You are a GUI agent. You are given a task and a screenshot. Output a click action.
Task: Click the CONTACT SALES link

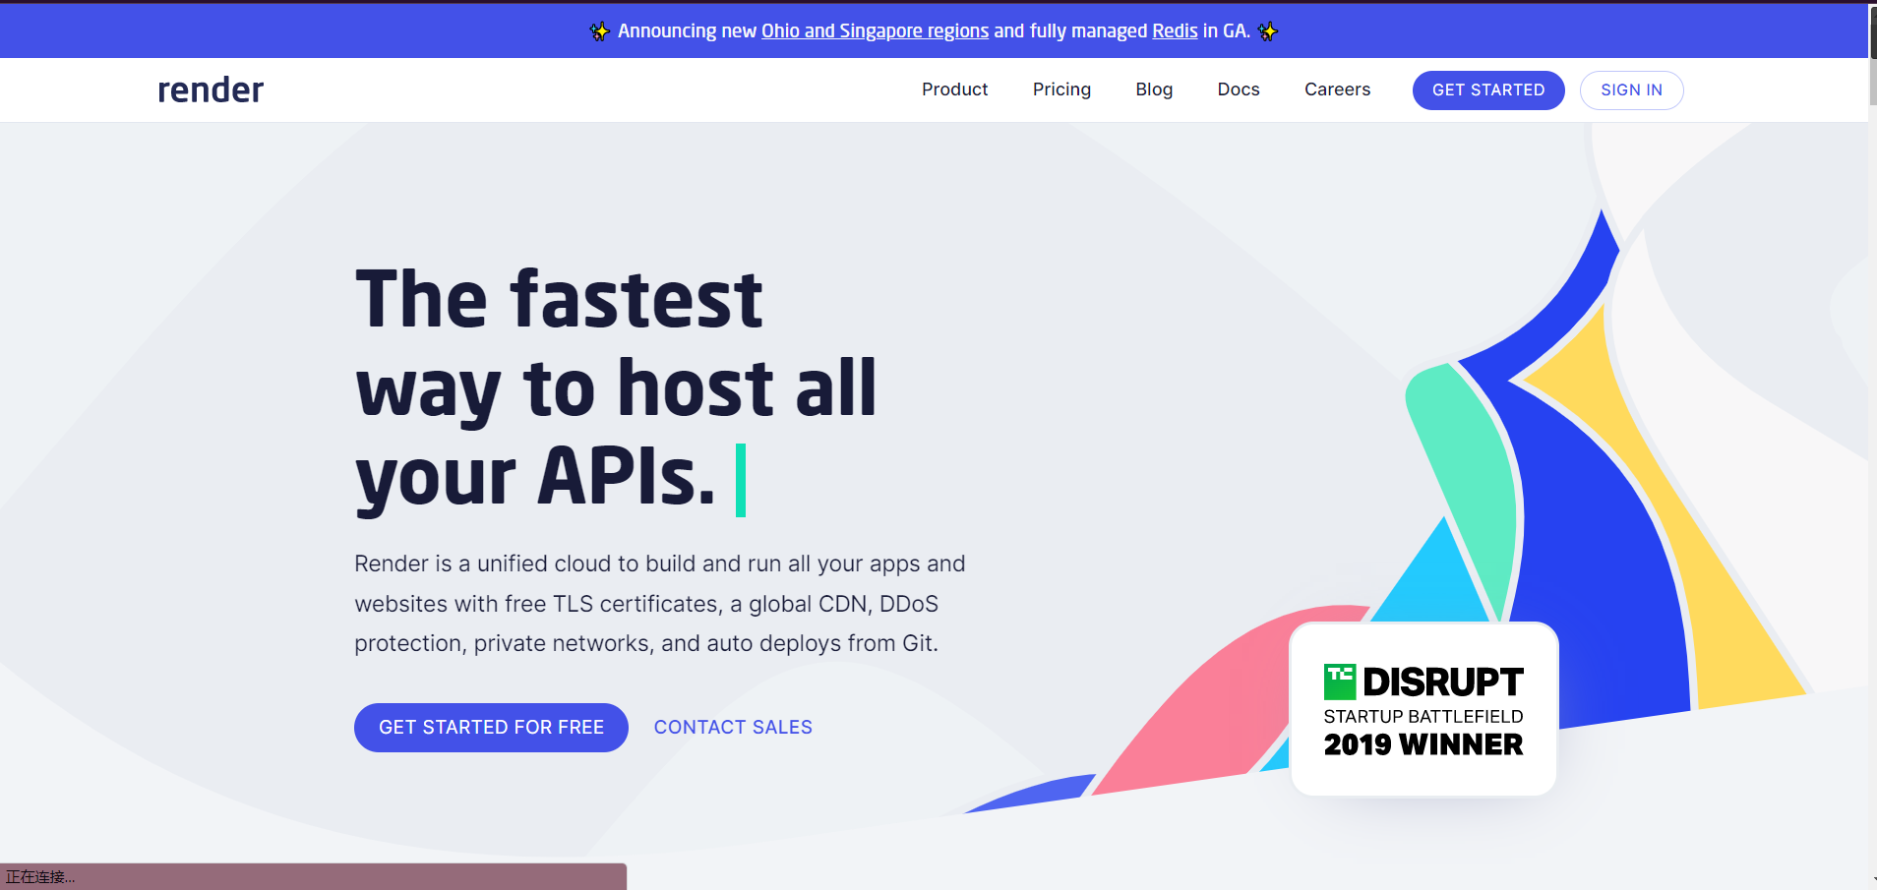pyautogui.click(x=733, y=728)
